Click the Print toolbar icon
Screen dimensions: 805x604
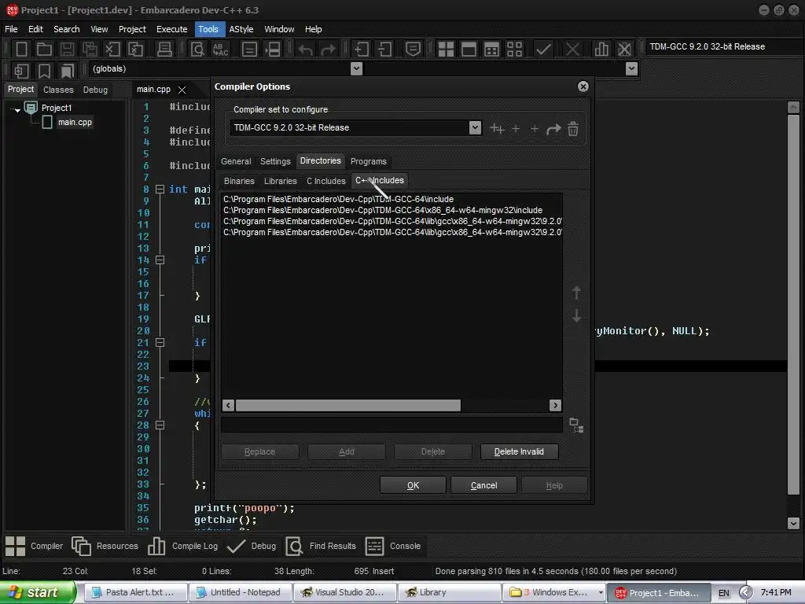coord(164,50)
